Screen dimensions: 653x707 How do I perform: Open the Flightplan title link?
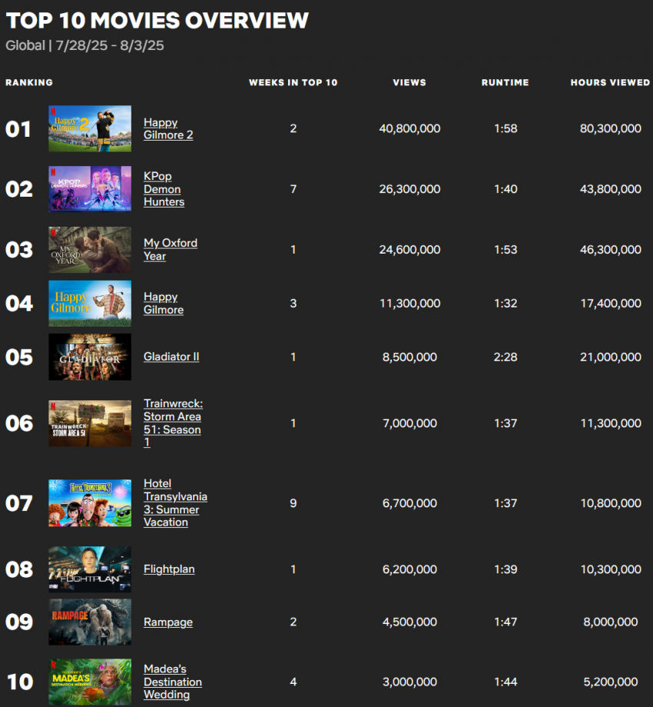click(169, 569)
